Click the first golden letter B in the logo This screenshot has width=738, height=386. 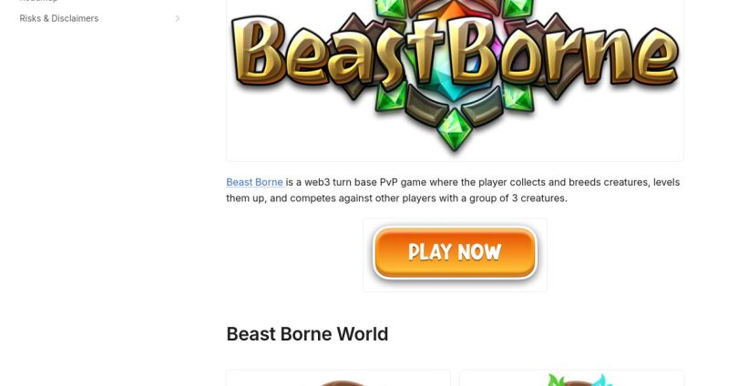(x=258, y=52)
